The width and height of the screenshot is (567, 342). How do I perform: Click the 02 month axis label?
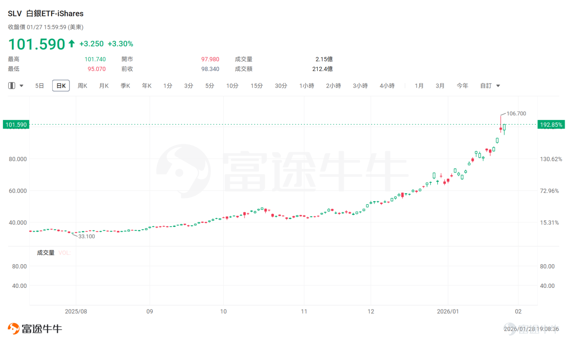[518, 312]
